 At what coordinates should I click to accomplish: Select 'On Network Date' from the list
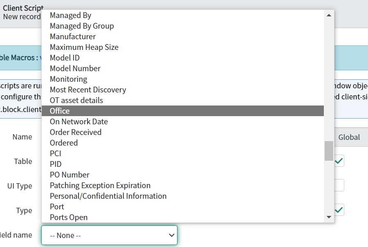click(79, 121)
